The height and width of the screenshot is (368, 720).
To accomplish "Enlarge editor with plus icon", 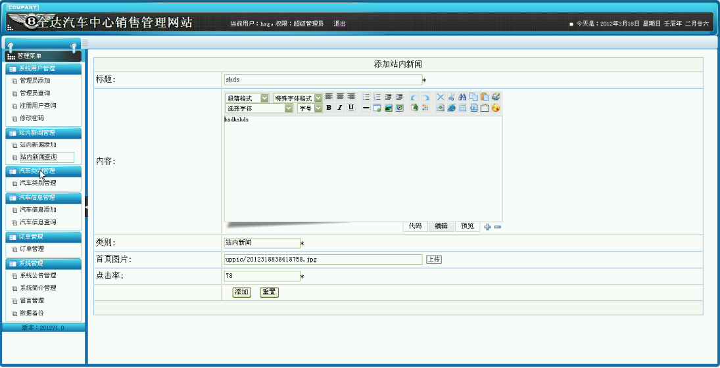I will pos(488,227).
